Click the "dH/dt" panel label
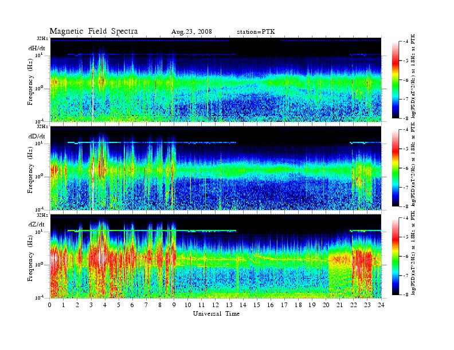The height and width of the screenshot is (350, 454). [37, 48]
